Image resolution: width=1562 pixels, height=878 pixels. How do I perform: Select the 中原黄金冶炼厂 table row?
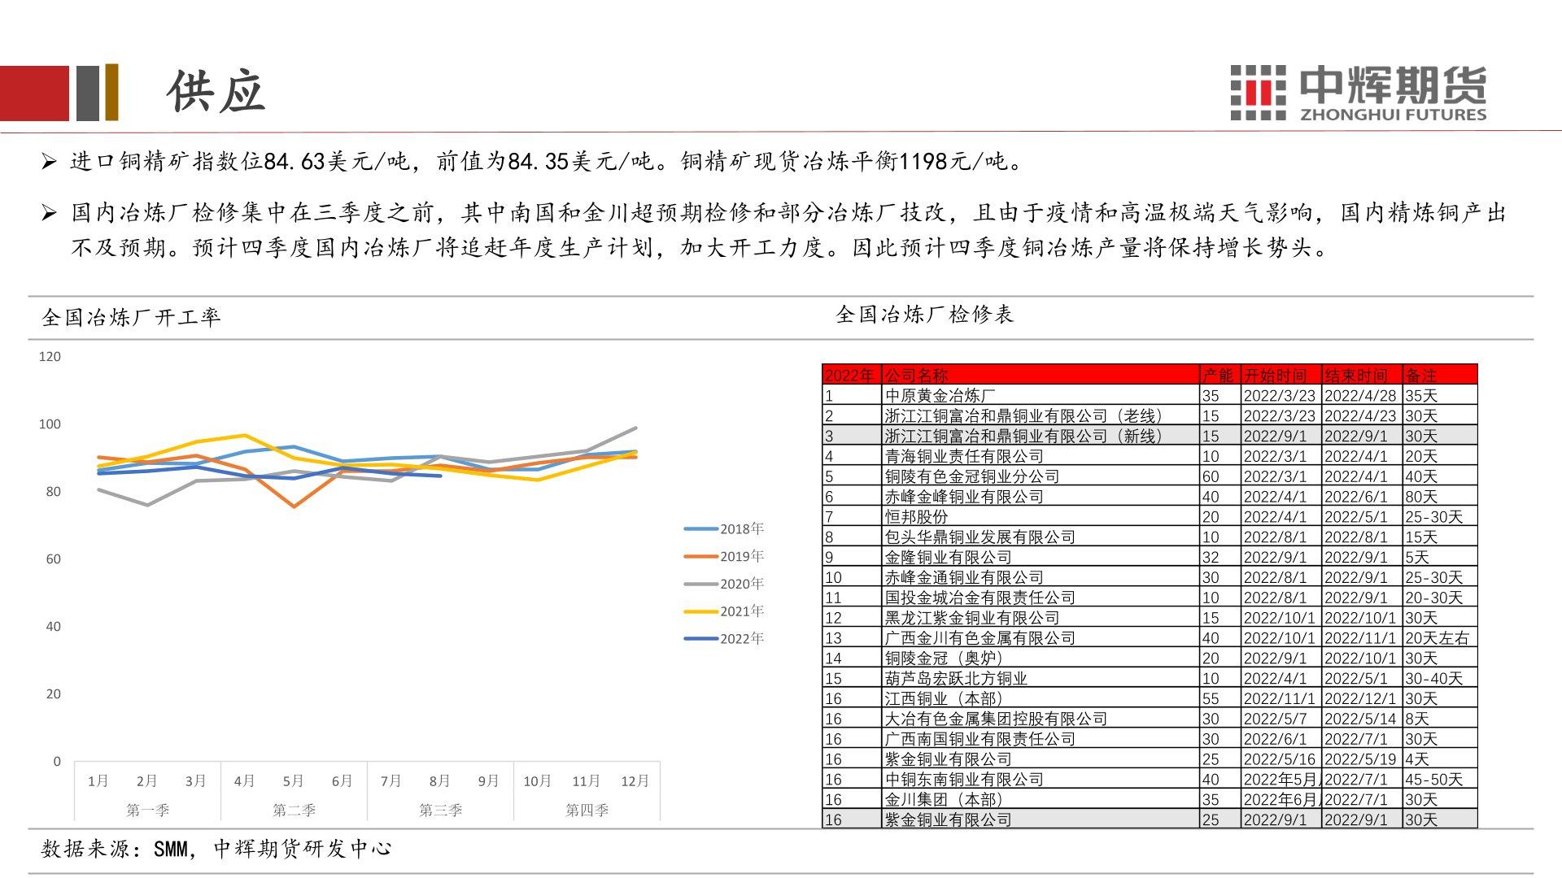[x=940, y=396]
